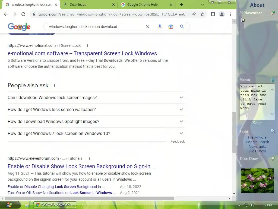Open a new Chrome tab
This screenshot has width=278, height=209.
181,5
